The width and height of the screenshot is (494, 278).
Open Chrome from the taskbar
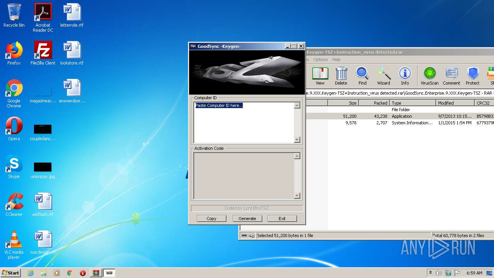(x=70, y=273)
